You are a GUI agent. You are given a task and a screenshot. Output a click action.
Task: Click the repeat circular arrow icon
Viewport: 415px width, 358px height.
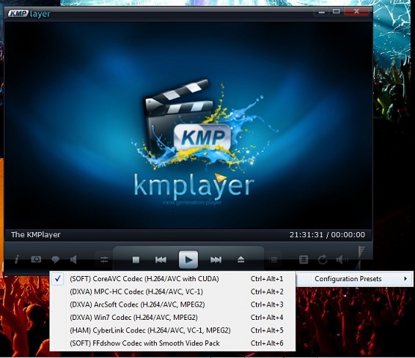pyautogui.click(x=323, y=260)
